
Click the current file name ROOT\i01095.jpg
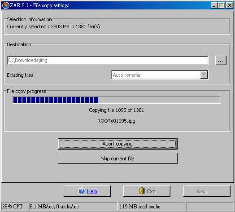(116, 121)
